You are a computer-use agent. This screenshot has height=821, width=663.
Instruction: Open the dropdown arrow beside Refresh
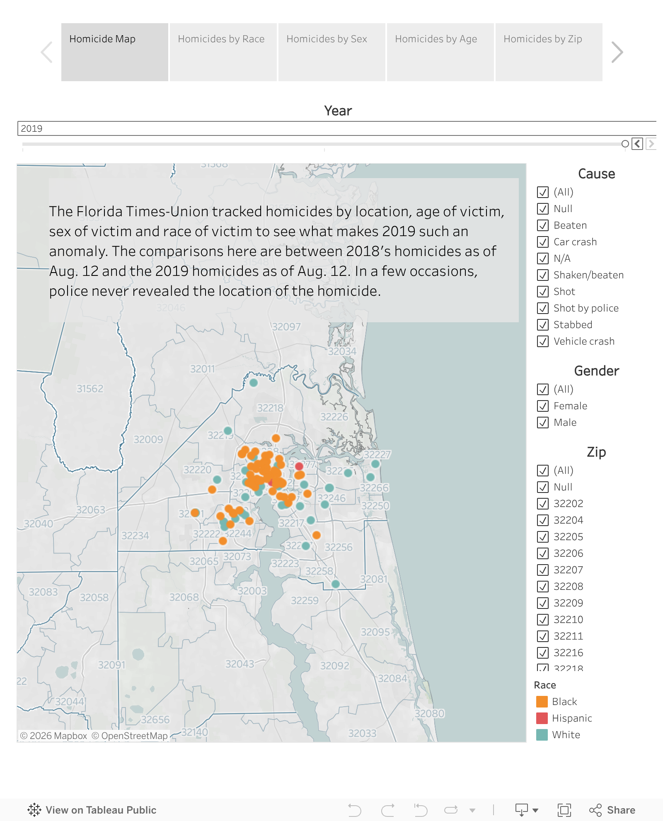click(472, 810)
